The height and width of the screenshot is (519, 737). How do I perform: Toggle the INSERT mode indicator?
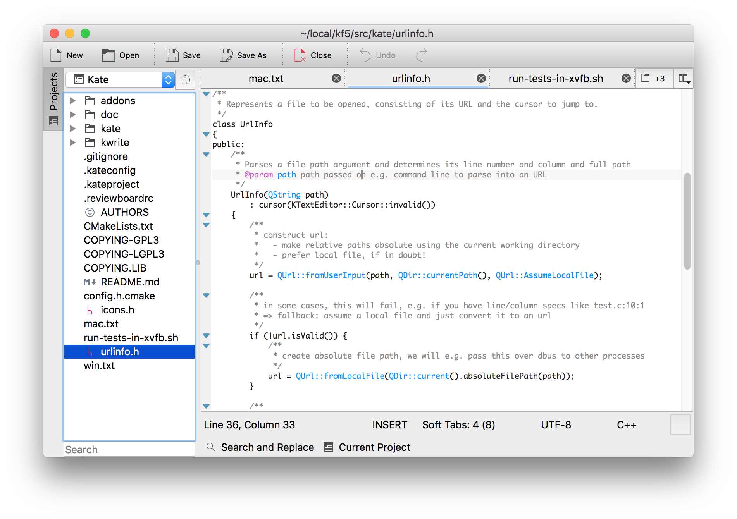click(389, 425)
